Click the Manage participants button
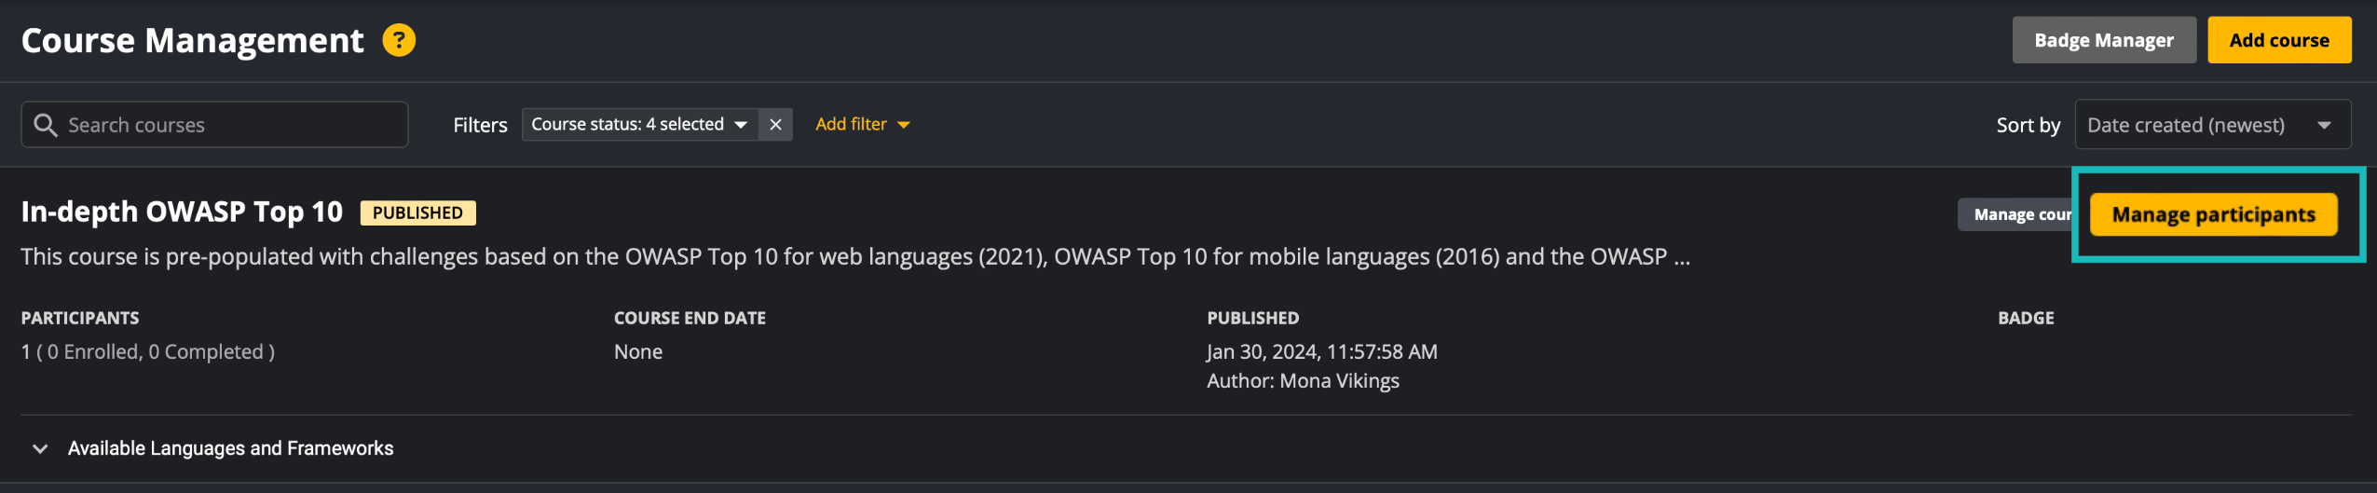Image resolution: width=2377 pixels, height=493 pixels. 2213,215
